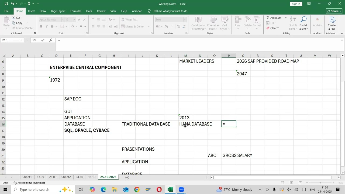Toggle Underline formatting

52,26
